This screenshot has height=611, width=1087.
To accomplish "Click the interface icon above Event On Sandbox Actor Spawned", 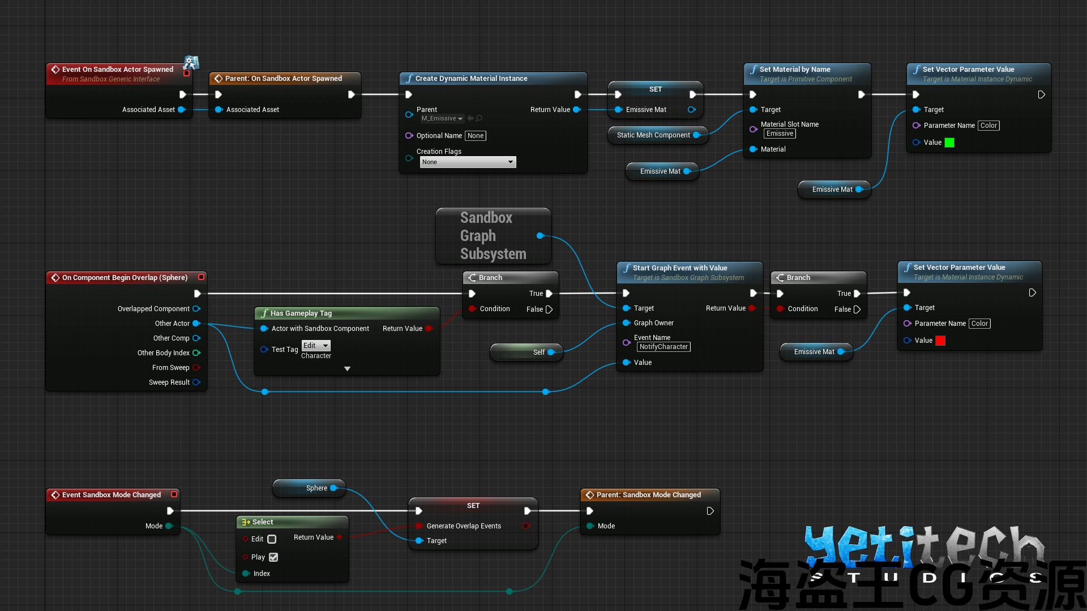I will pos(191,62).
